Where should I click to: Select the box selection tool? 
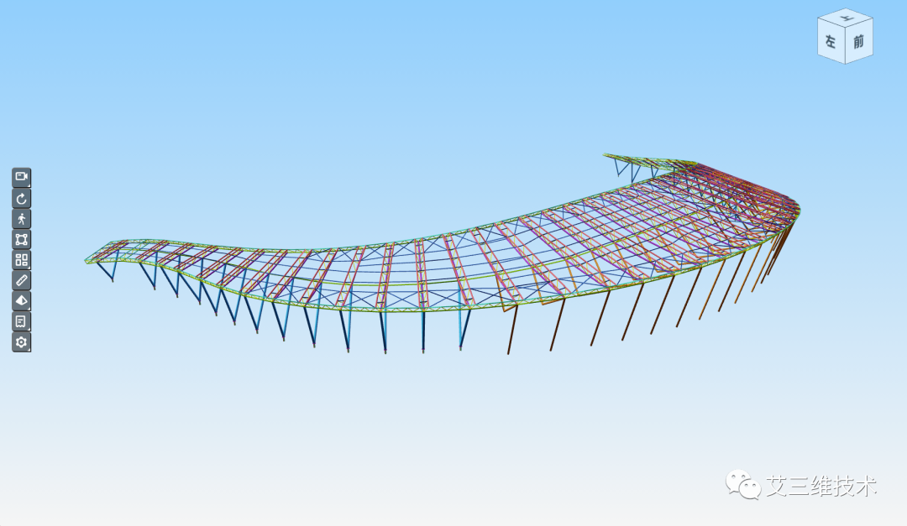[21, 239]
